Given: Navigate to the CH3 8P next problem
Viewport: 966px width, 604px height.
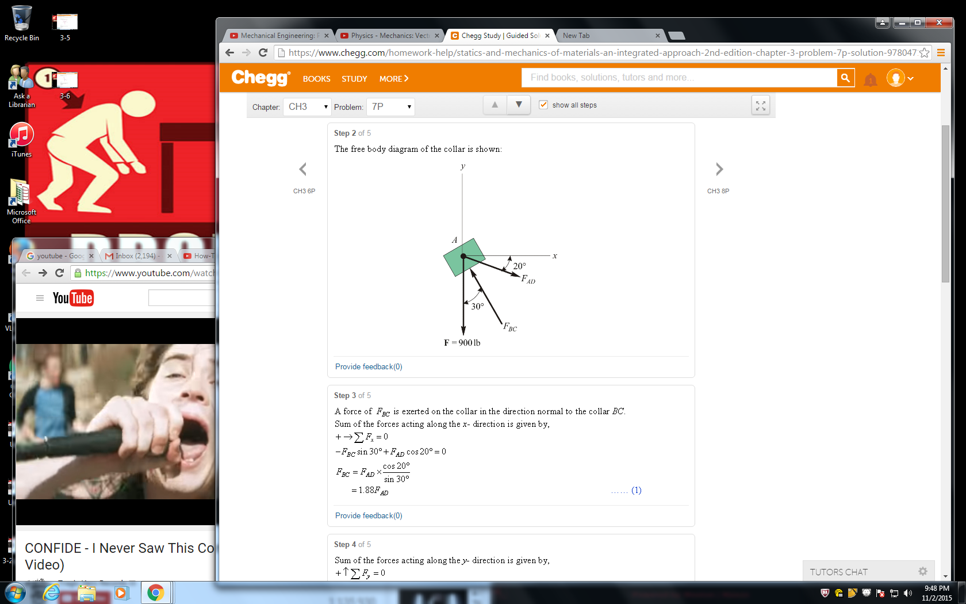Looking at the screenshot, I should click(x=719, y=169).
